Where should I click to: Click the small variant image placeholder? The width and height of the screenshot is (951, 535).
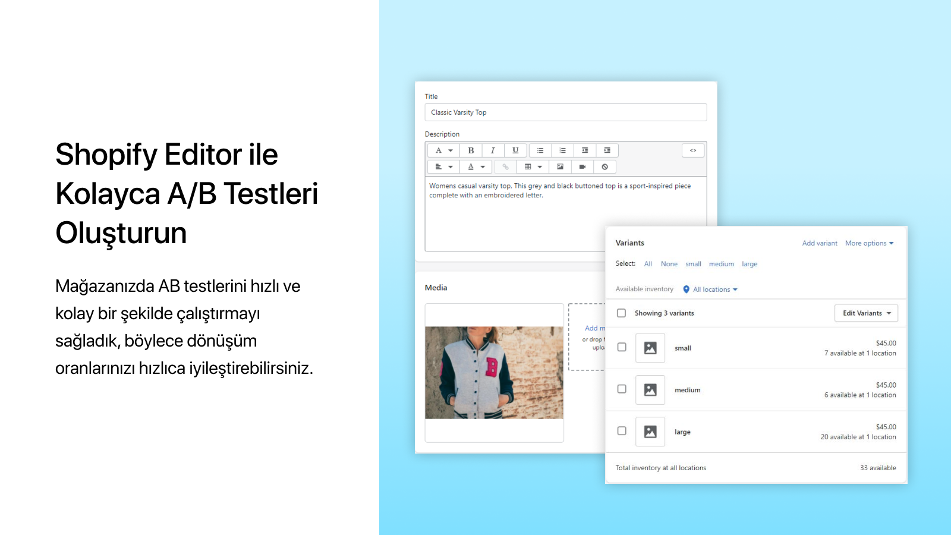(x=650, y=348)
